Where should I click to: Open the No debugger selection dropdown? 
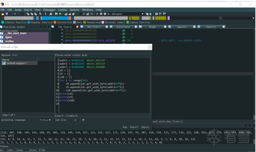[x=142, y=14]
